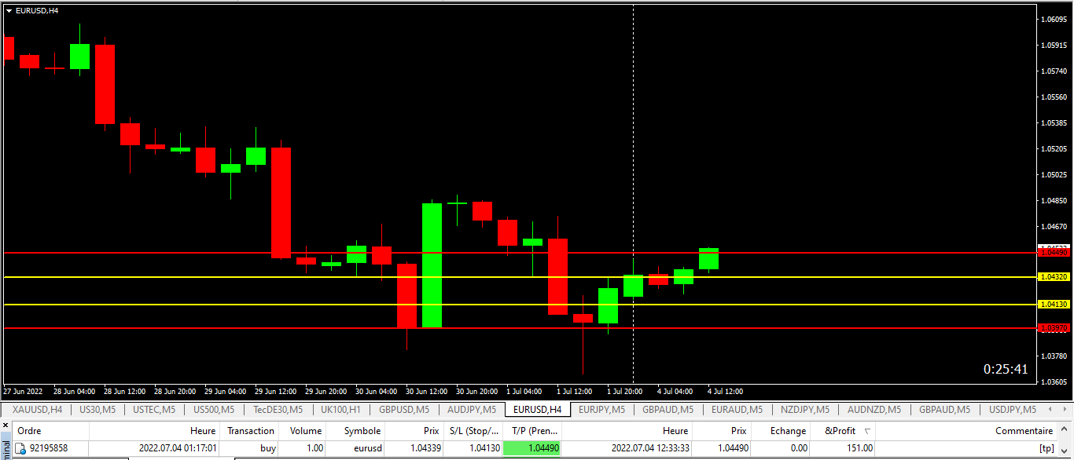
Task: Sort orders by the Ordre column header
Action: [50, 431]
